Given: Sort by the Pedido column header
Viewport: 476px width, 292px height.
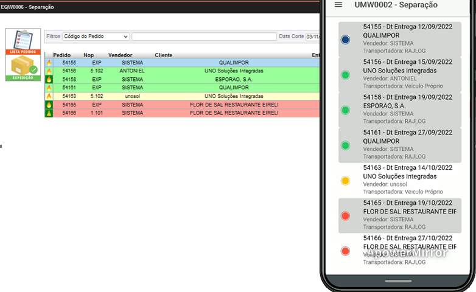Looking at the screenshot, I should 62,55.
